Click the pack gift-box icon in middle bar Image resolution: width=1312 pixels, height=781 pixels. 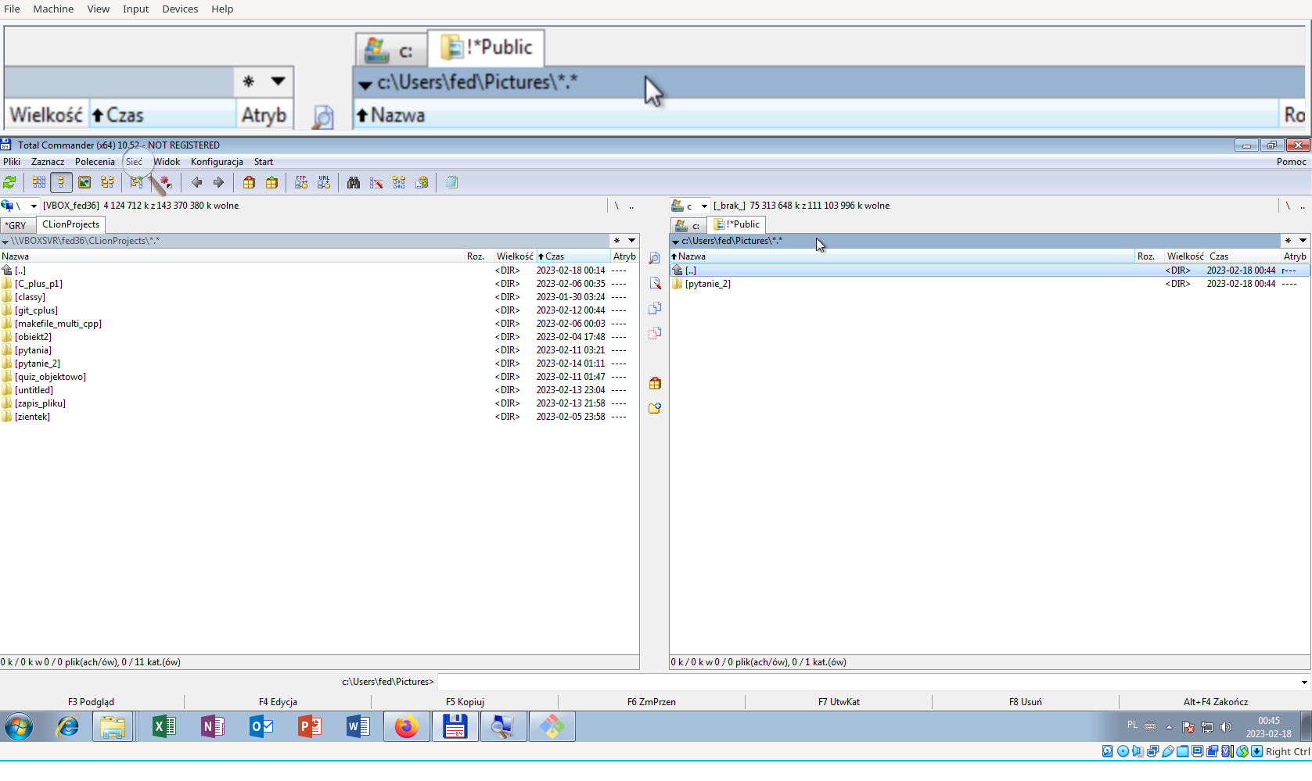click(655, 383)
